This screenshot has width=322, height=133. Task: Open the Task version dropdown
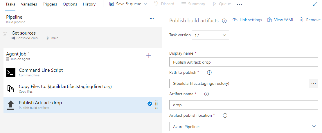210,35
